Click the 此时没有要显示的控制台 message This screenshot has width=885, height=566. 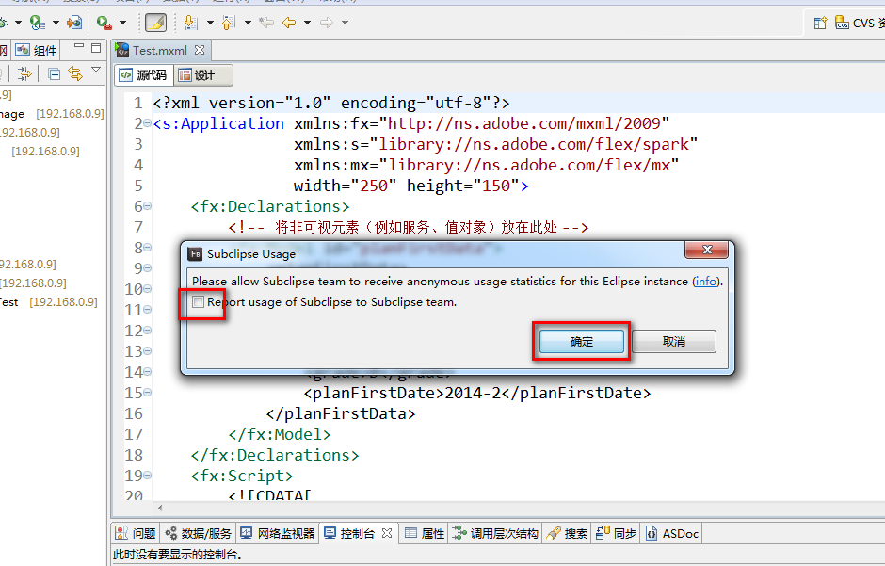[x=178, y=555]
